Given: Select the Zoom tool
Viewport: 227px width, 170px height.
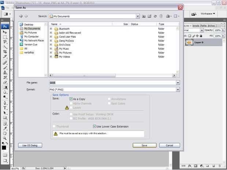Looking at the screenshot, I should click(x=5, y=138).
